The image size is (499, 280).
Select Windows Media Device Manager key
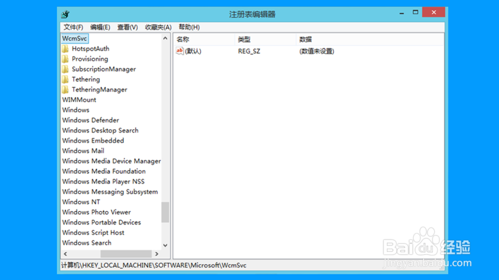tap(111, 161)
